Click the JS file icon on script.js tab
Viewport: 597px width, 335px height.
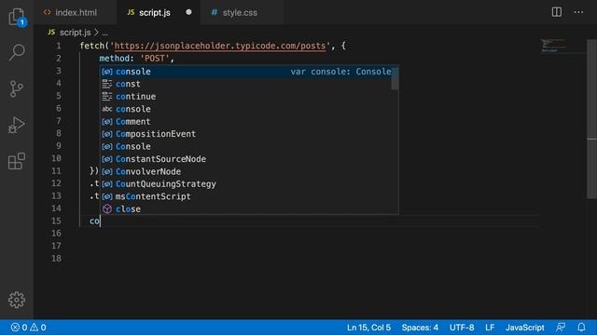click(131, 12)
